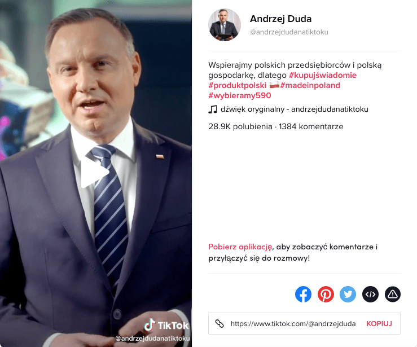This screenshot has width=417, height=347.
Task: Share the video on Pinterest
Action: pos(326,295)
